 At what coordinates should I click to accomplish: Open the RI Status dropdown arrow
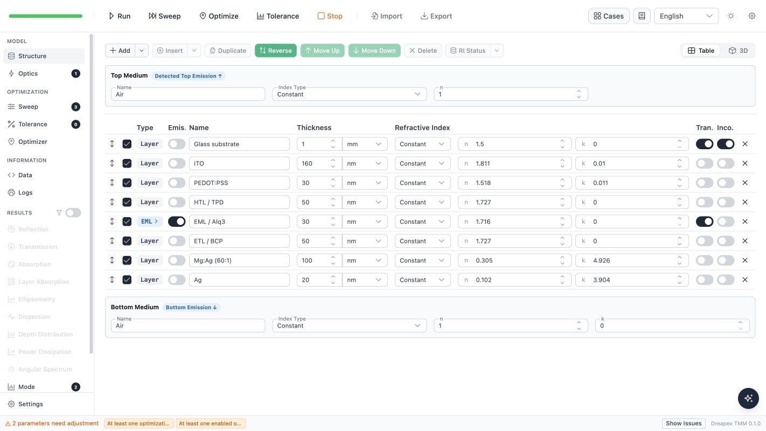coord(497,51)
